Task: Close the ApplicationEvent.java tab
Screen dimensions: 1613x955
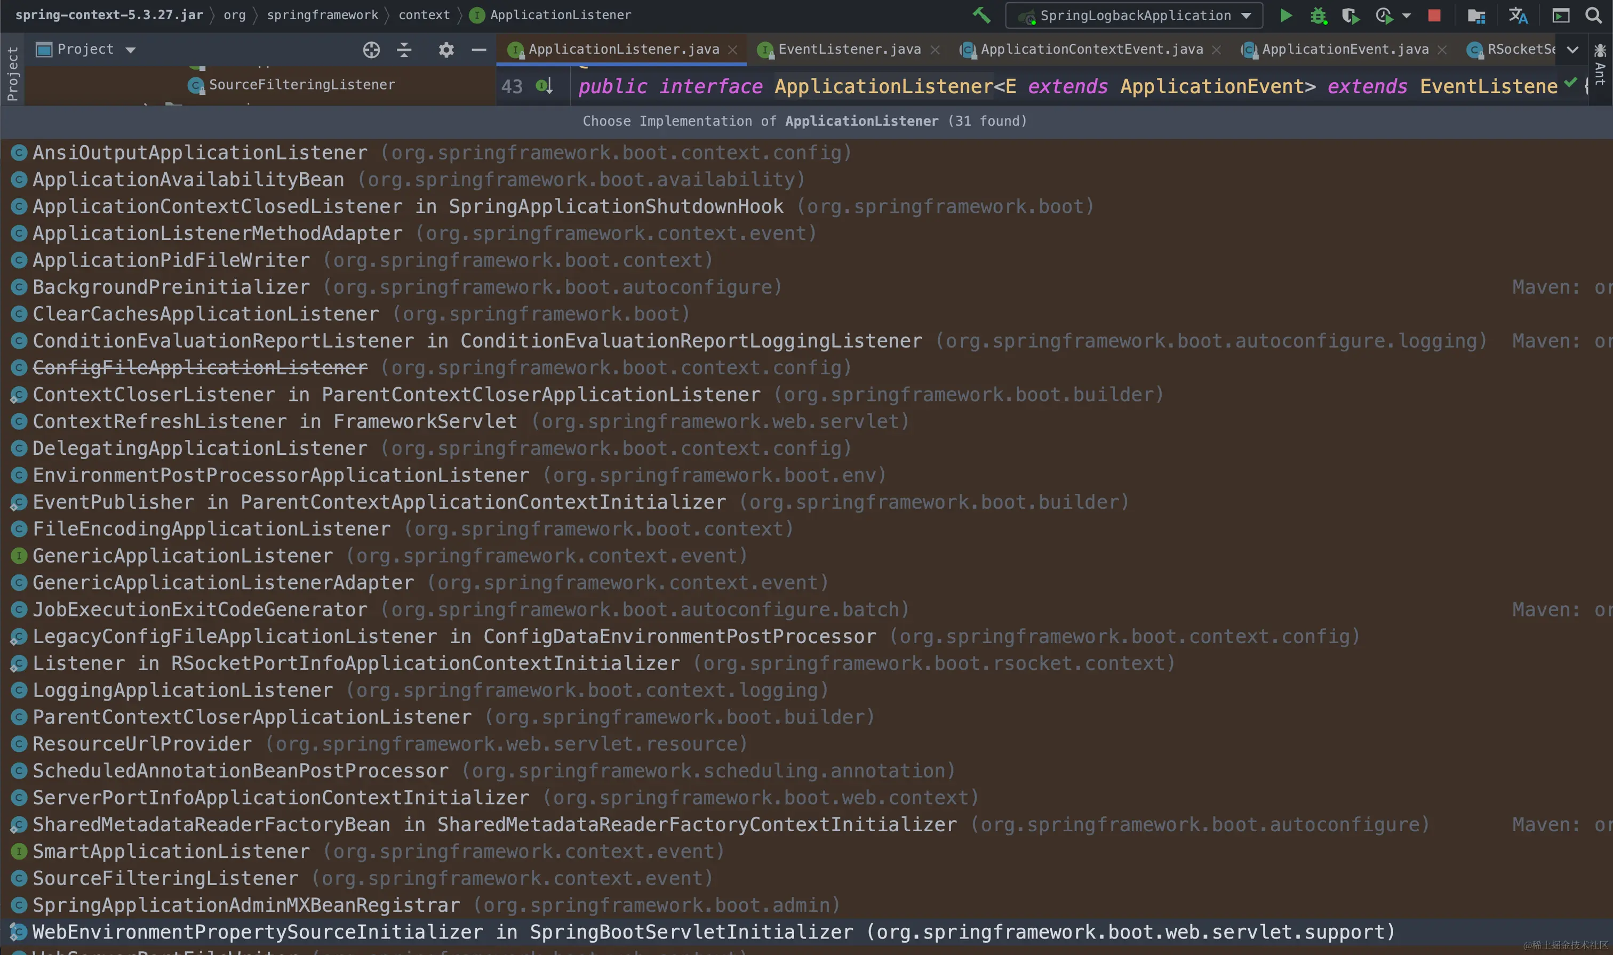Action: (x=1442, y=50)
